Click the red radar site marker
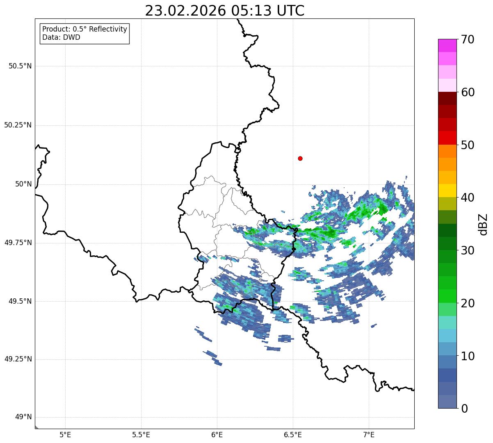The width and height of the screenshot is (493, 443). click(300, 158)
